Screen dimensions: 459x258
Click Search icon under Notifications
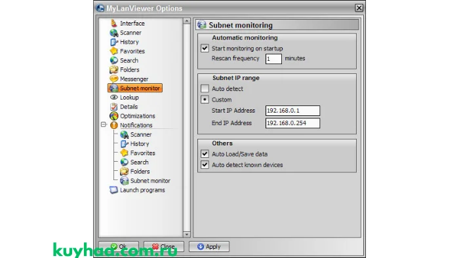pyautogui.click(x=124, y=162)
